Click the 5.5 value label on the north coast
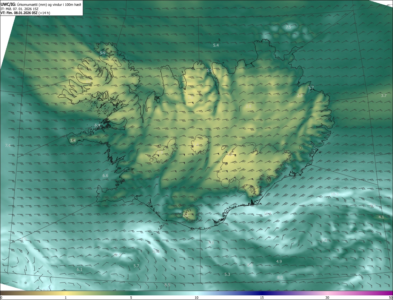 coord(209,71)
